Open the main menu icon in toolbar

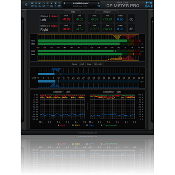32,3
